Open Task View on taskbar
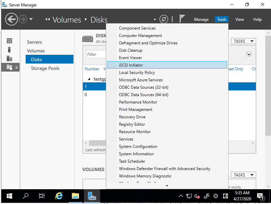The width and height of the screenshot is (271, 204). tap(42, 196)
